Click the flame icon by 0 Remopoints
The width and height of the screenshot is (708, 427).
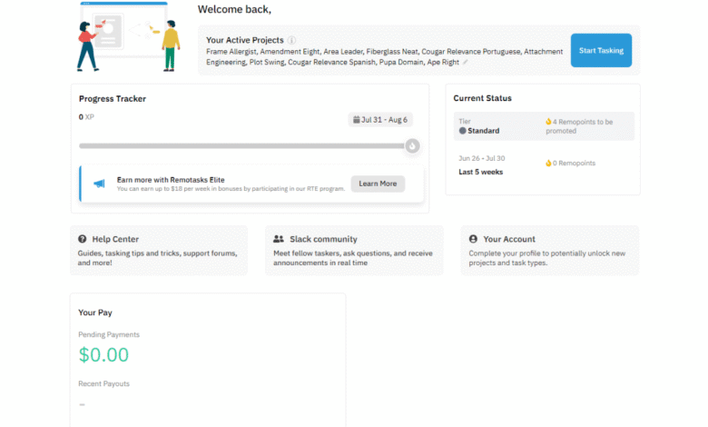tap(548, 164)
